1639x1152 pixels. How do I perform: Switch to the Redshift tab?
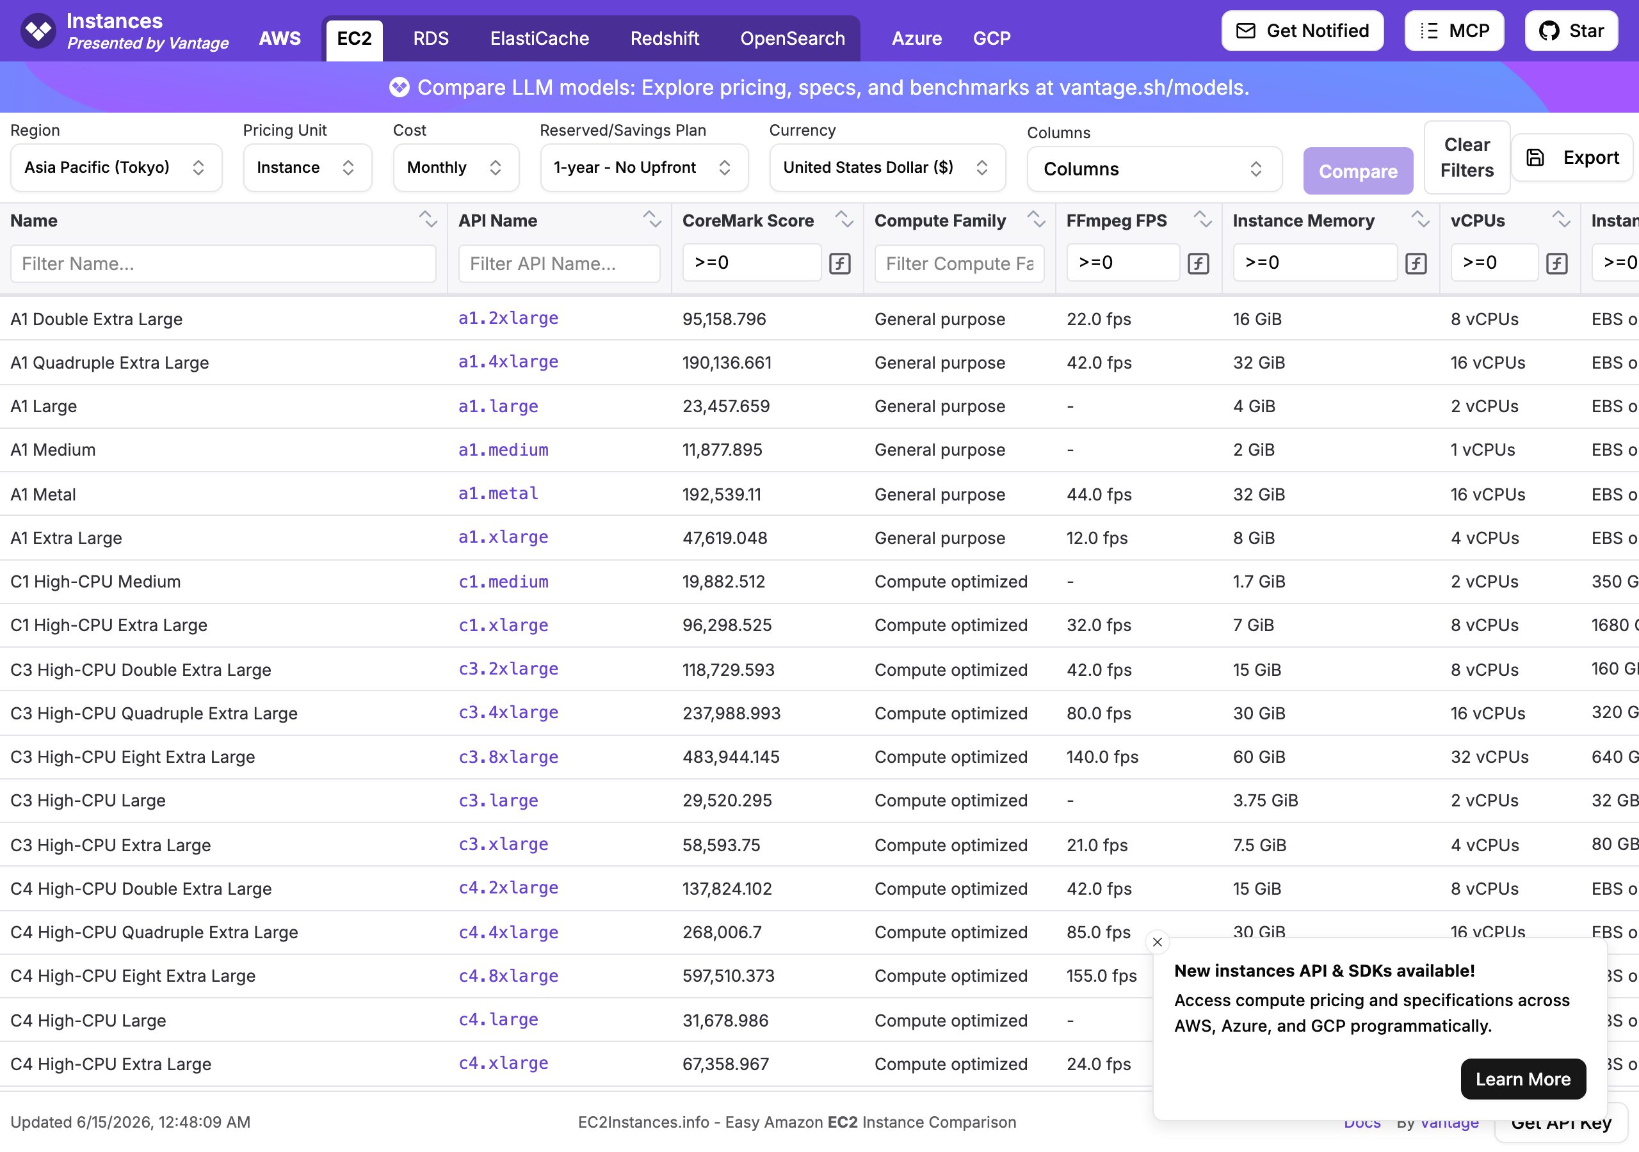[665, 38]
